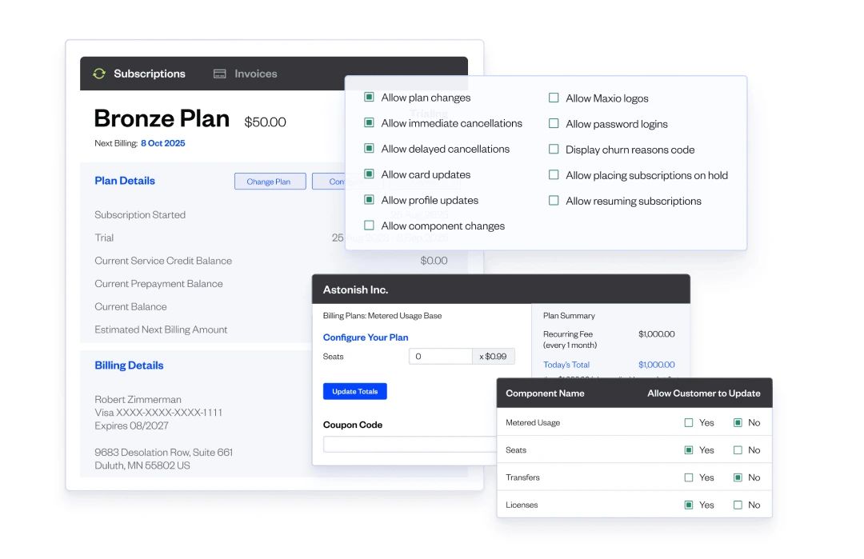
Task: Enable Display churn reasons code
Action: [554, 150]
